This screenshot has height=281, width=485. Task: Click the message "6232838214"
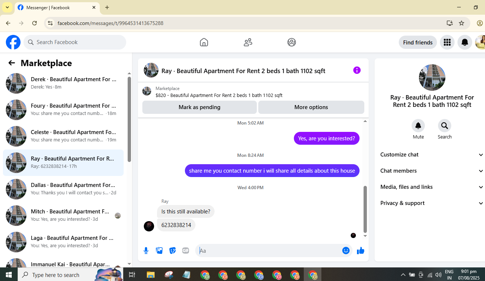click(x=176, y=225)
